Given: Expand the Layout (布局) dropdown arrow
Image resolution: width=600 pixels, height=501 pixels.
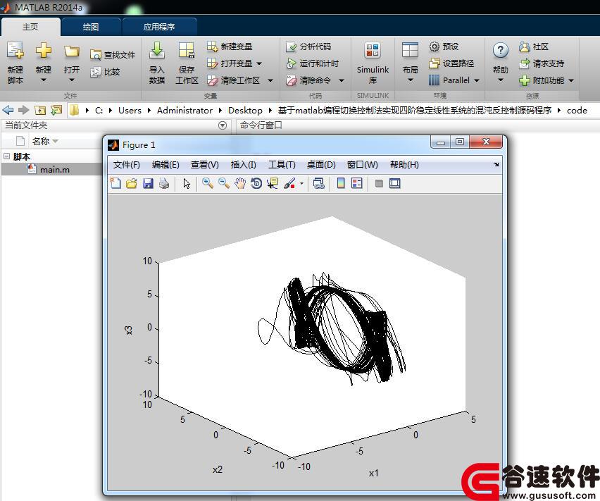Looking at the screenshot, I should coord(410,80).
